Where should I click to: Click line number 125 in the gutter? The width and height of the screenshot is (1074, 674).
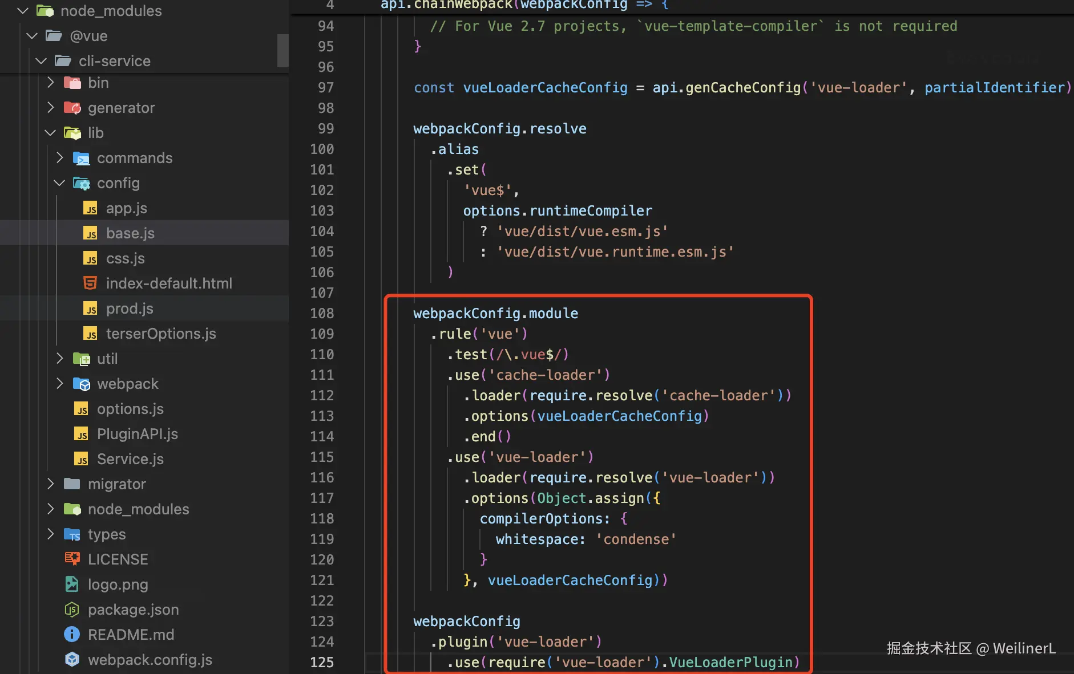(322, 663)
